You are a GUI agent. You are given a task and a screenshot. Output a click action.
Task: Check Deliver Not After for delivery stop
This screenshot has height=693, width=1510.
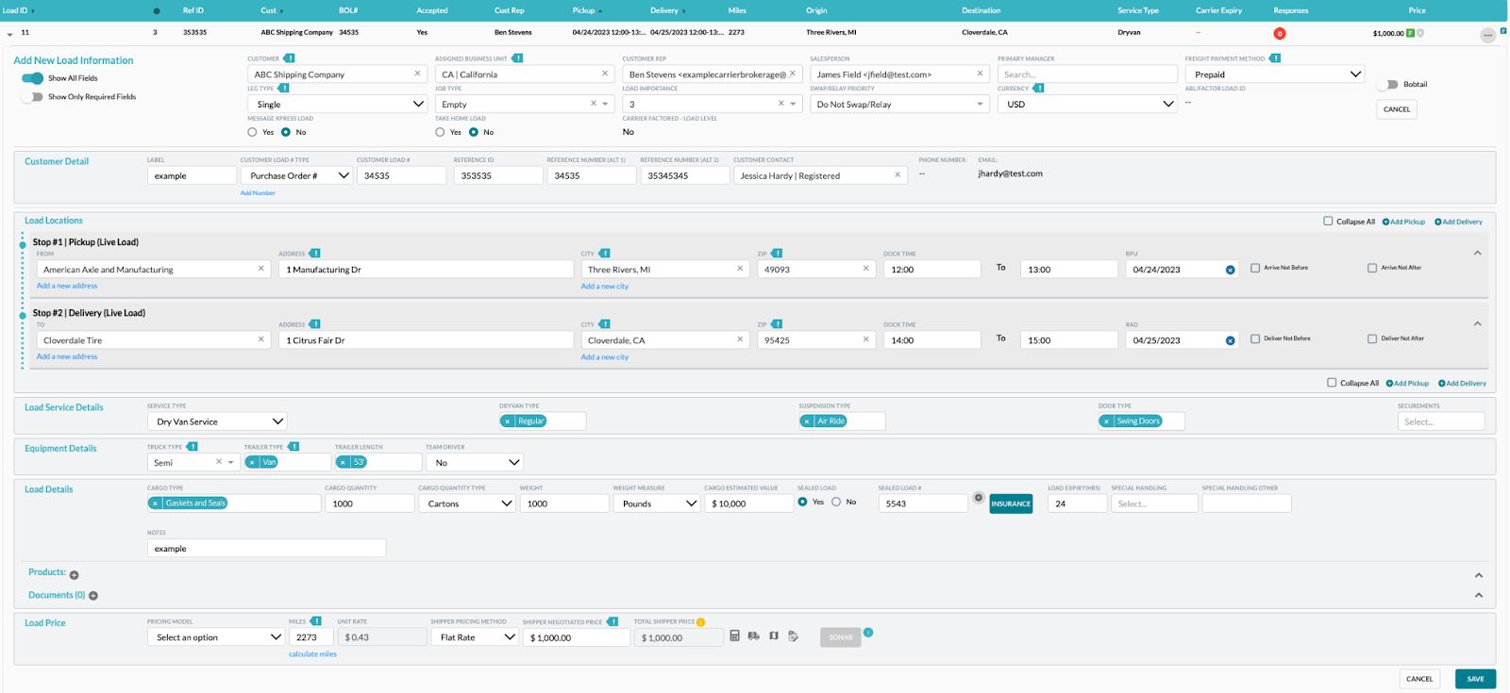click(1372, 338)
